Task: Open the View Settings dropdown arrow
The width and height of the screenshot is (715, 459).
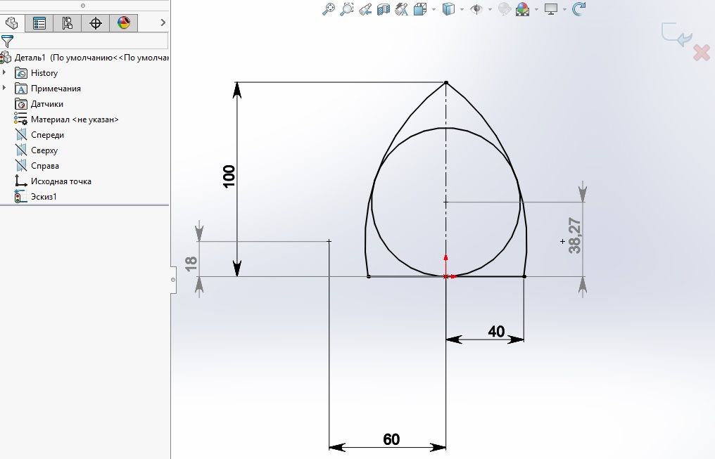Action: (x=564, y=9)
